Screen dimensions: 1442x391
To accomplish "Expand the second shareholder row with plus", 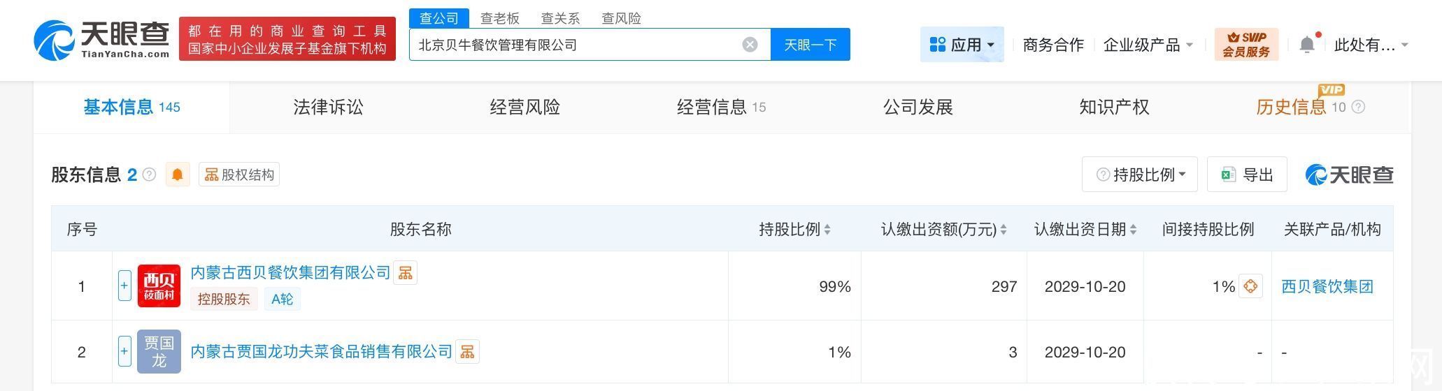I will tap(124, 351).
